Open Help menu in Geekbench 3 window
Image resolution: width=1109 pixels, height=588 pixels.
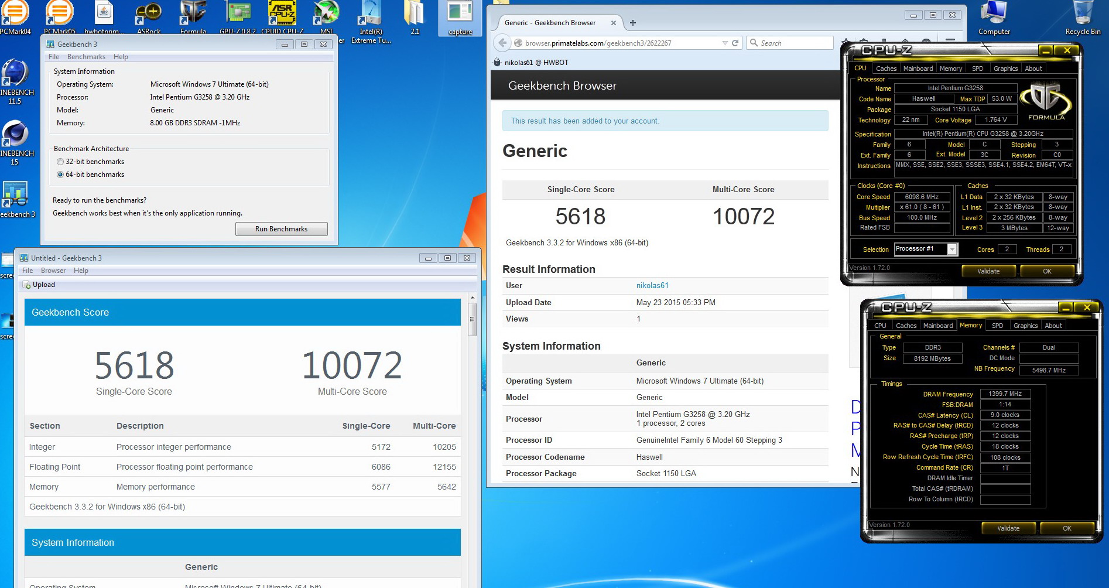(x=121, y=57)
